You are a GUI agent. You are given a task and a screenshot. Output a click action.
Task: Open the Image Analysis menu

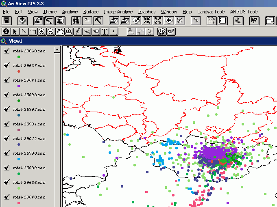pos(118,12)
